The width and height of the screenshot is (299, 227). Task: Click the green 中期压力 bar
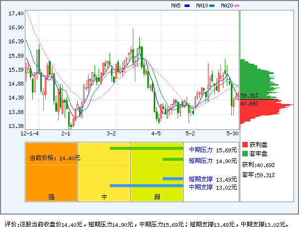(146, 148)
